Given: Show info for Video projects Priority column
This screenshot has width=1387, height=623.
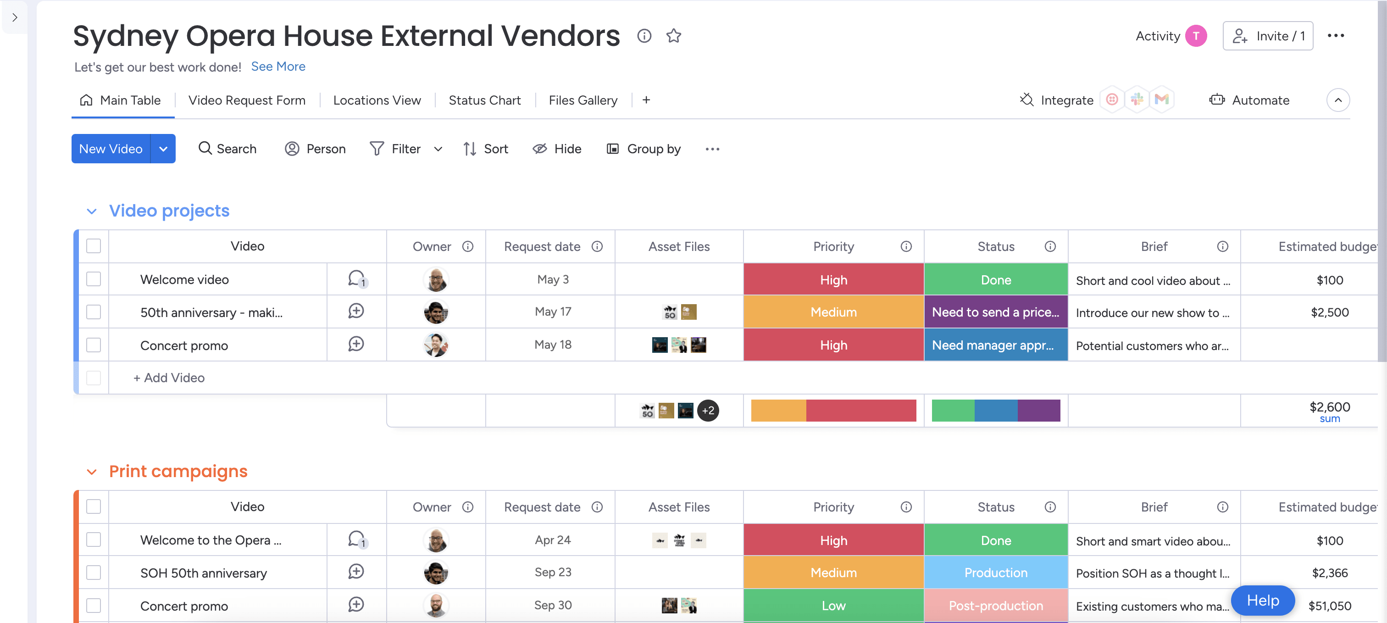Looking at the screenshot, I should [x=906, y=247].
